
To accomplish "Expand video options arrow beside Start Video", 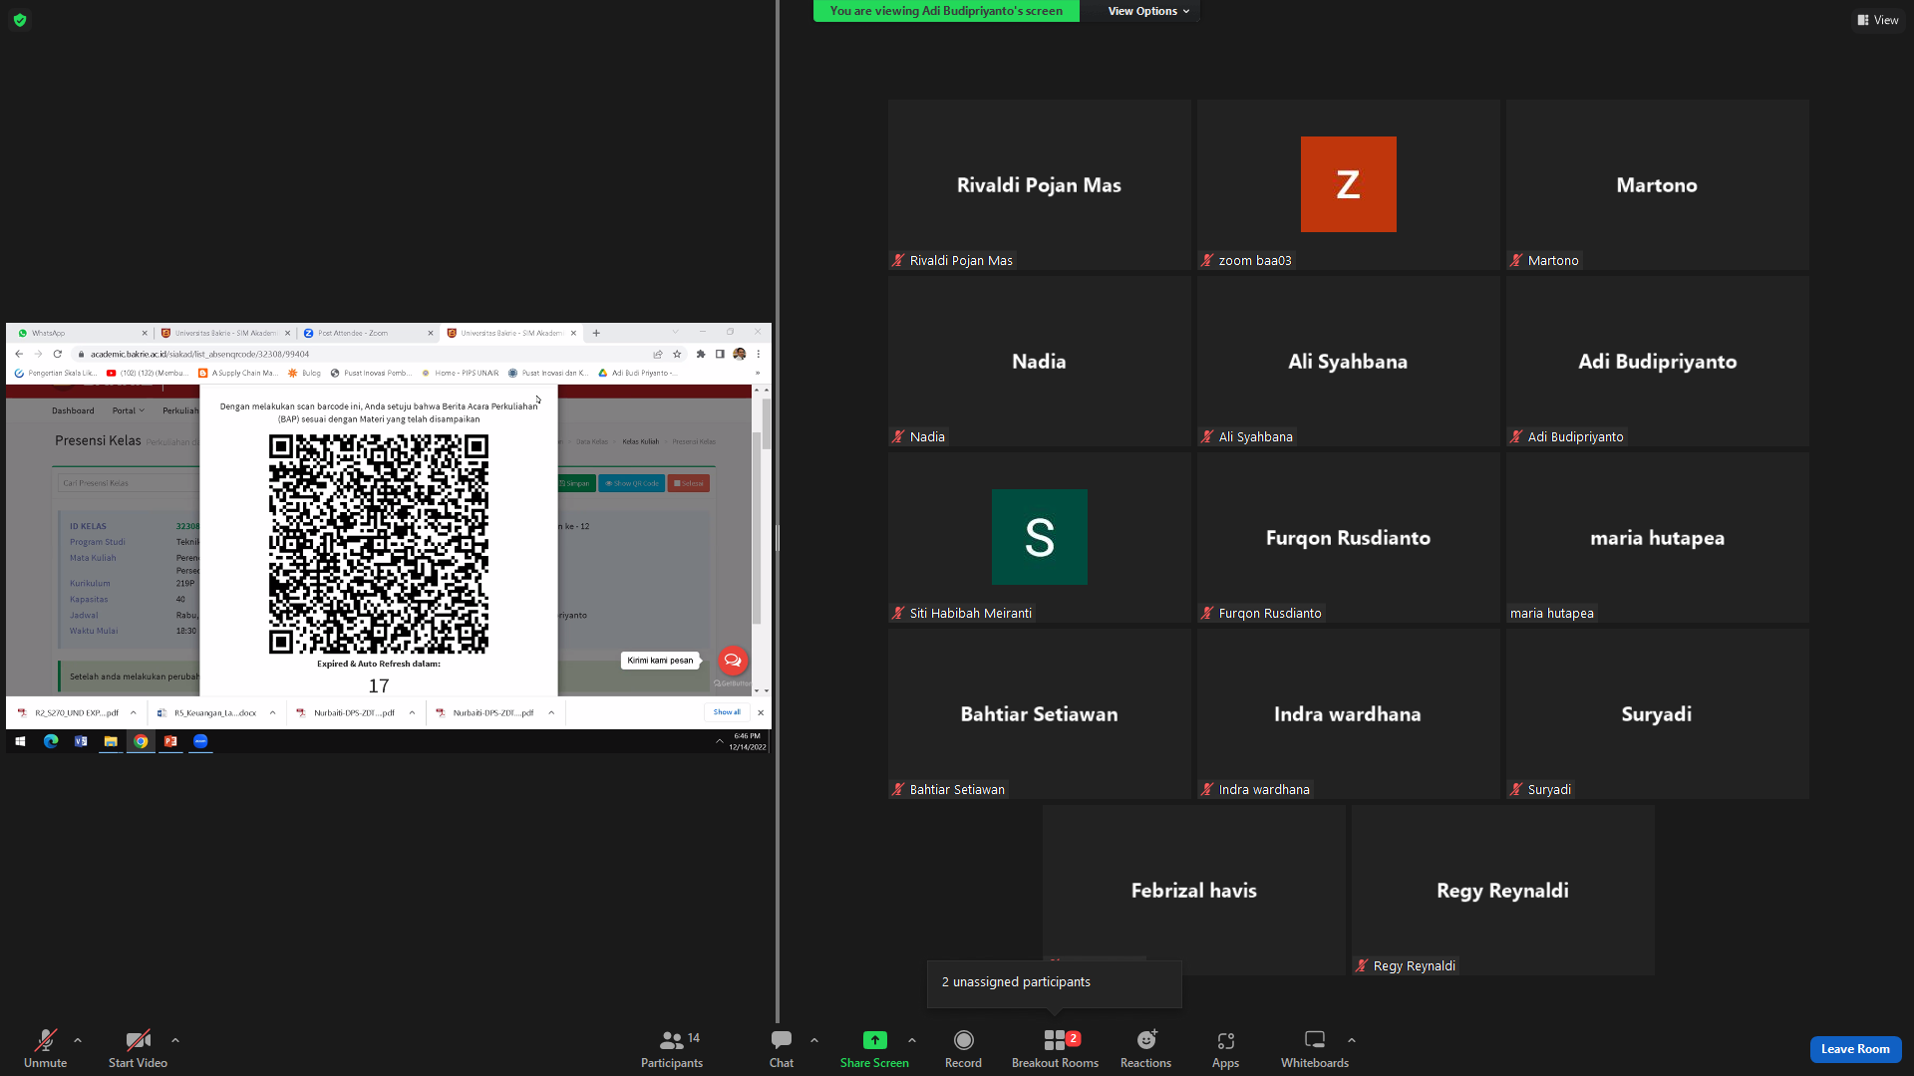I will pyautogui.click(x=175, y=1040).
